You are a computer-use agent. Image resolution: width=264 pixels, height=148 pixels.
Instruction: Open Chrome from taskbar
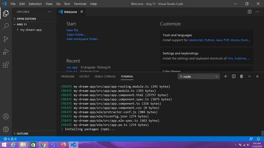(x=43, y=145)
